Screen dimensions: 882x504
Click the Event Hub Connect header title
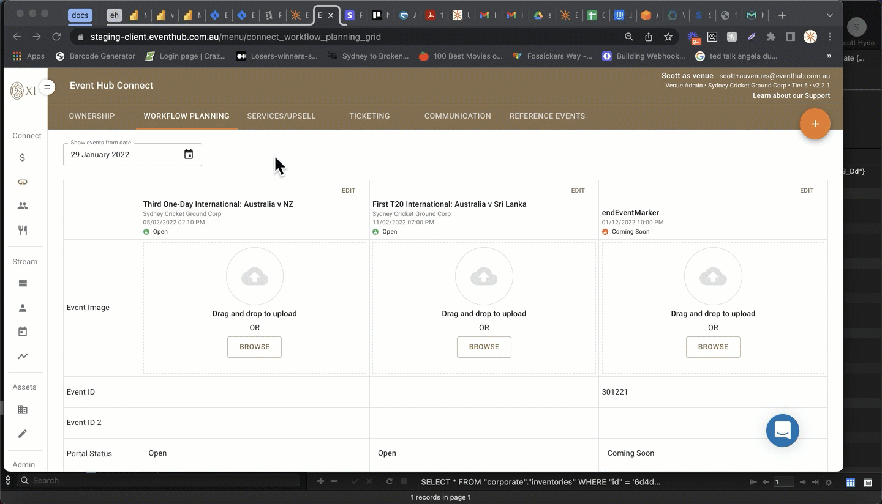[x=111, y=86]
